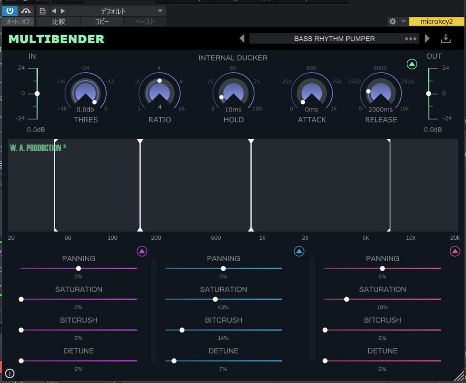
Task: Click the blue mid band SATURATION slider handle
Action: point(215,299)
